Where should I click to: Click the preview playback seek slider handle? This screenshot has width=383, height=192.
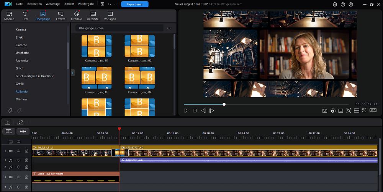[224, 104]
